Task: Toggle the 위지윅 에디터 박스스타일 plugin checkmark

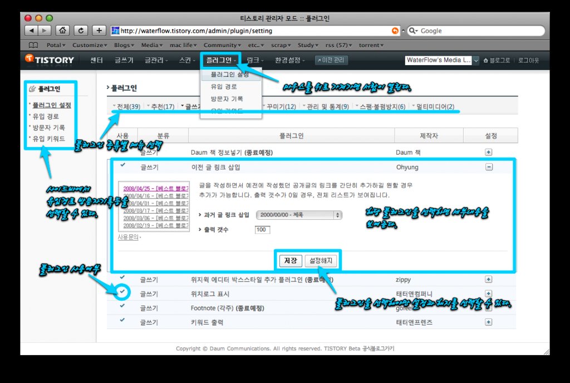Action: [x=122, y=277]
